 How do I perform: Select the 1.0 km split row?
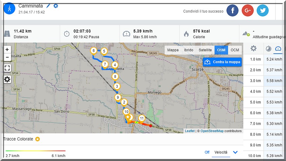(x=264, y=59)
